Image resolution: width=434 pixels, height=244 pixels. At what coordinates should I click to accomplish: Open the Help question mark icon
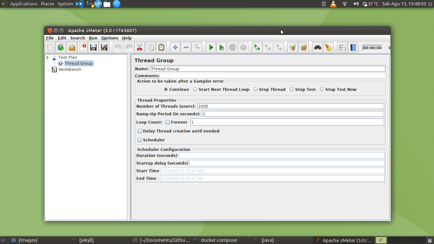[x=353, y=47]
